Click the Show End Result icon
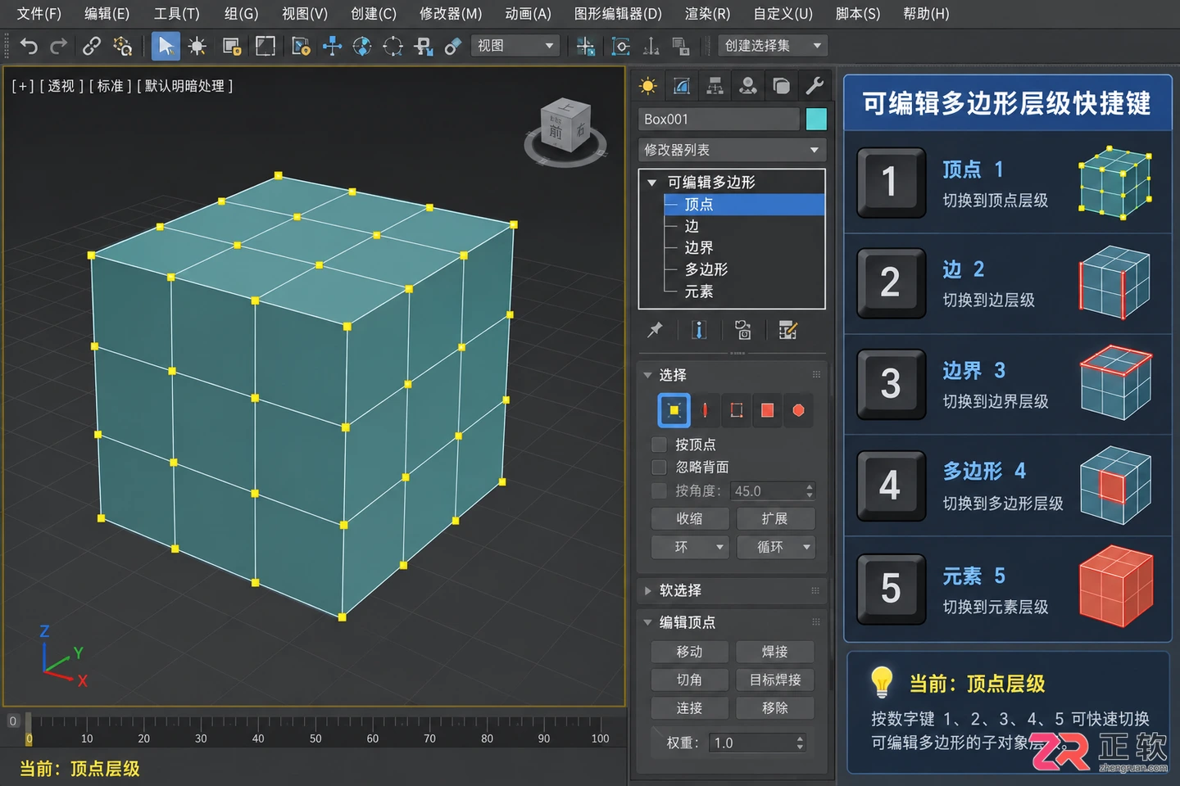 699,330
